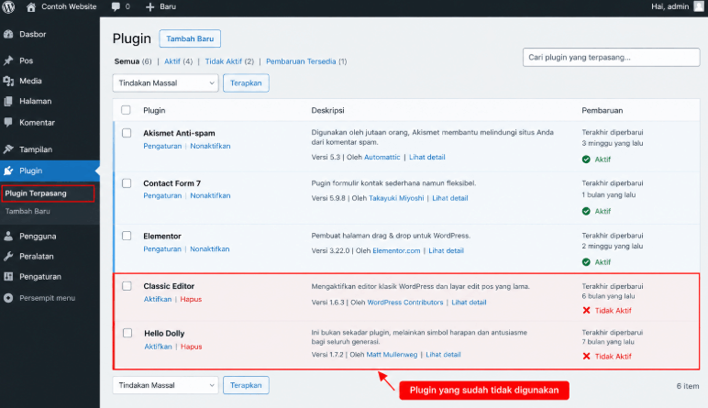Click the Tambah Baru button beside Plugin heading

[x=190, y=39]
